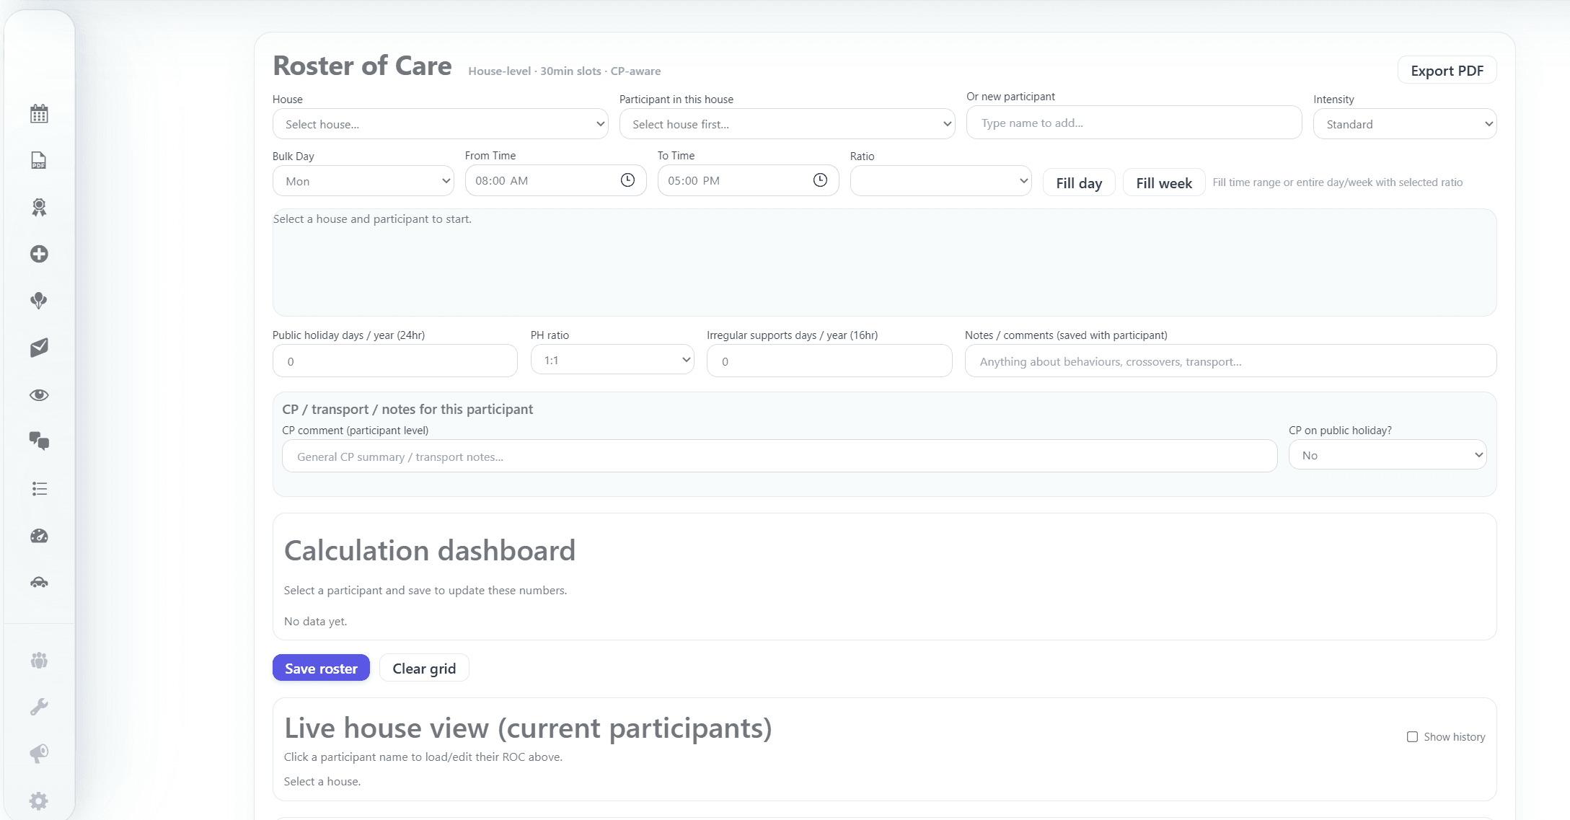Open the car transport sidebar icon
The height and width of the screenshot is (820, 1570).
(39, 582)
